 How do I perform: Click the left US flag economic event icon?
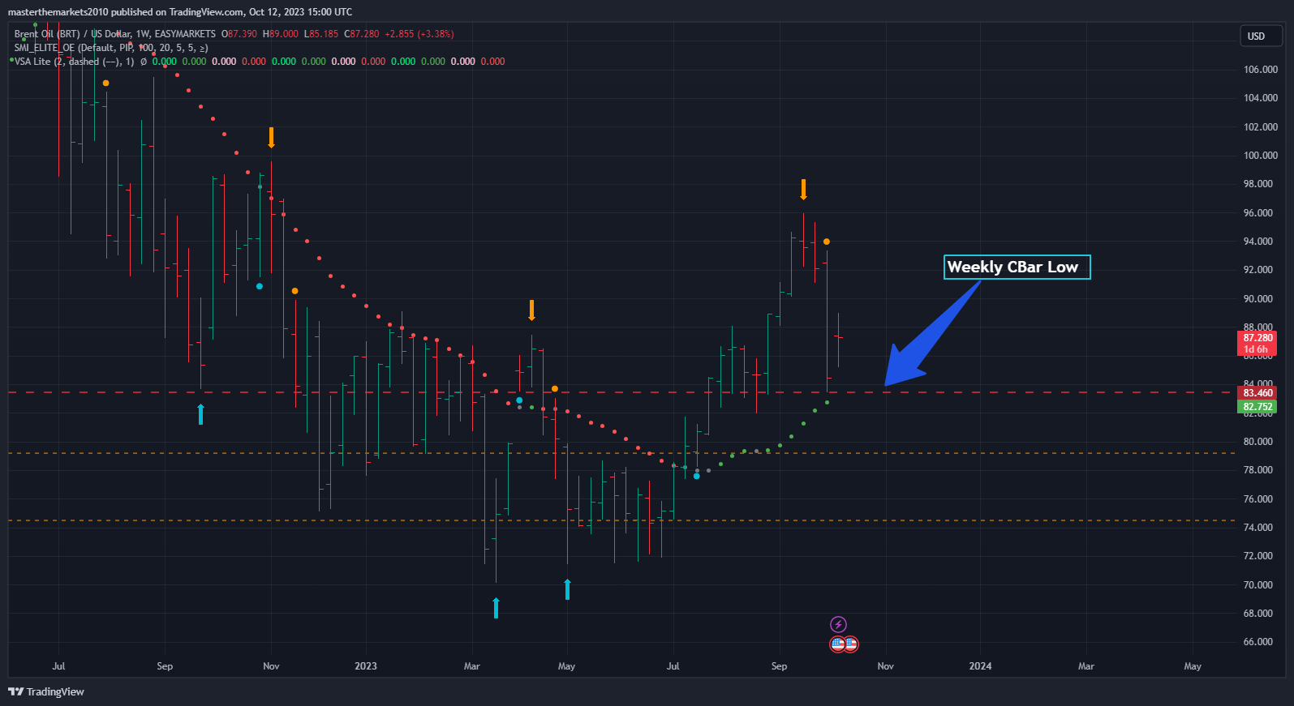pos(838,644)
